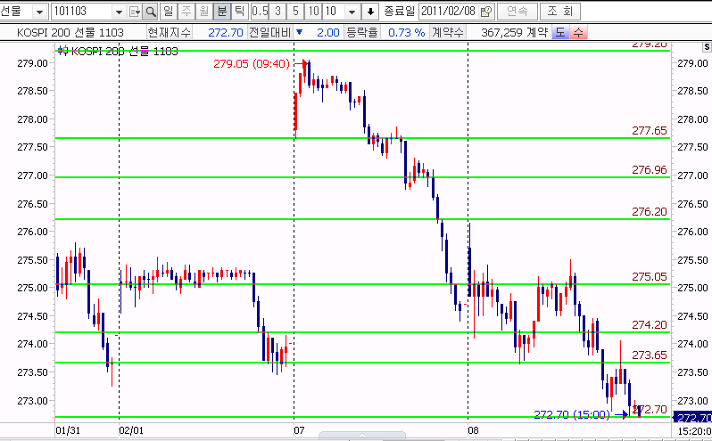Select the 0.5 interval preset
The height and width of the screenshot is (441, 712).
click(259, 12)
